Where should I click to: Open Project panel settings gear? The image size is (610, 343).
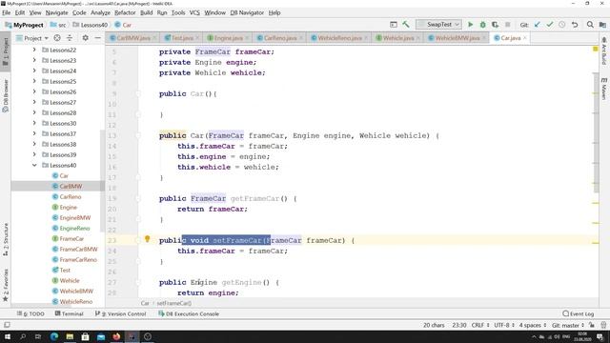(x=85, y=38)
